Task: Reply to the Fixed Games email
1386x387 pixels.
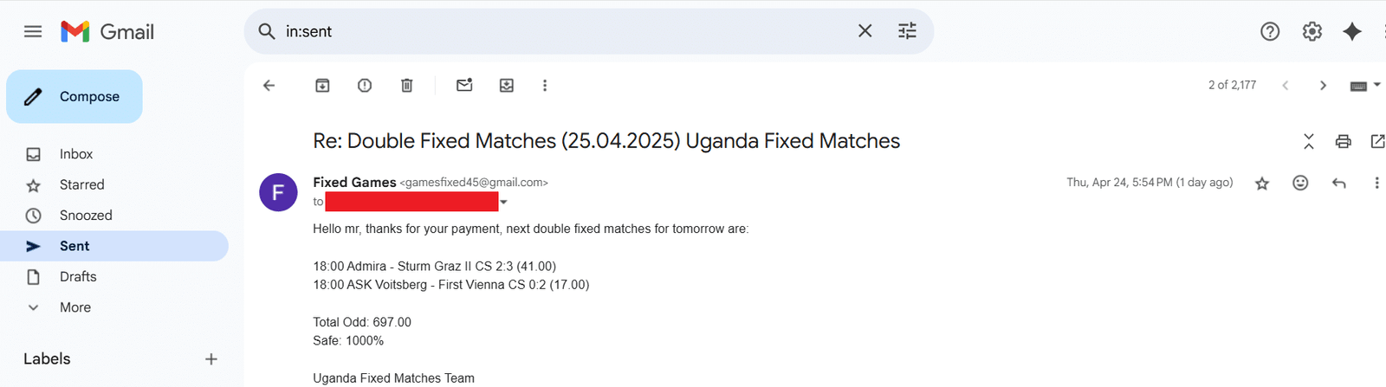Action: tap(1338, 183)
